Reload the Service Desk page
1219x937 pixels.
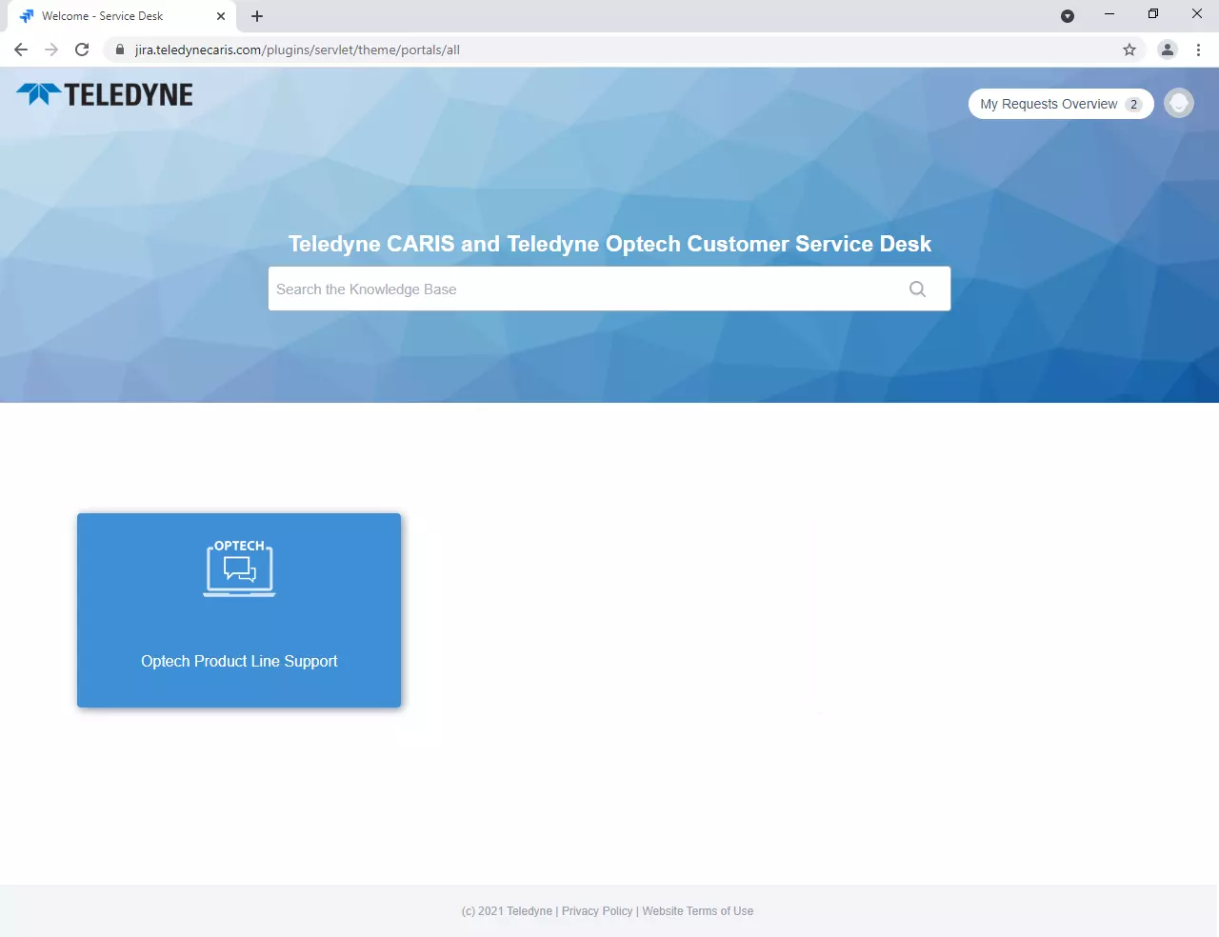tap(82, 50)
